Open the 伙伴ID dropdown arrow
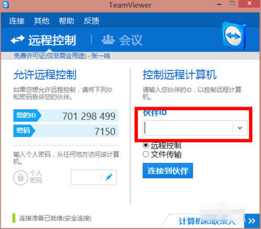The image size is (261, 229). [240, 128]
